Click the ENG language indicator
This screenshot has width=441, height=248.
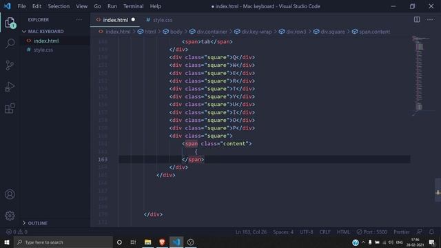click(x=400, y=242)
